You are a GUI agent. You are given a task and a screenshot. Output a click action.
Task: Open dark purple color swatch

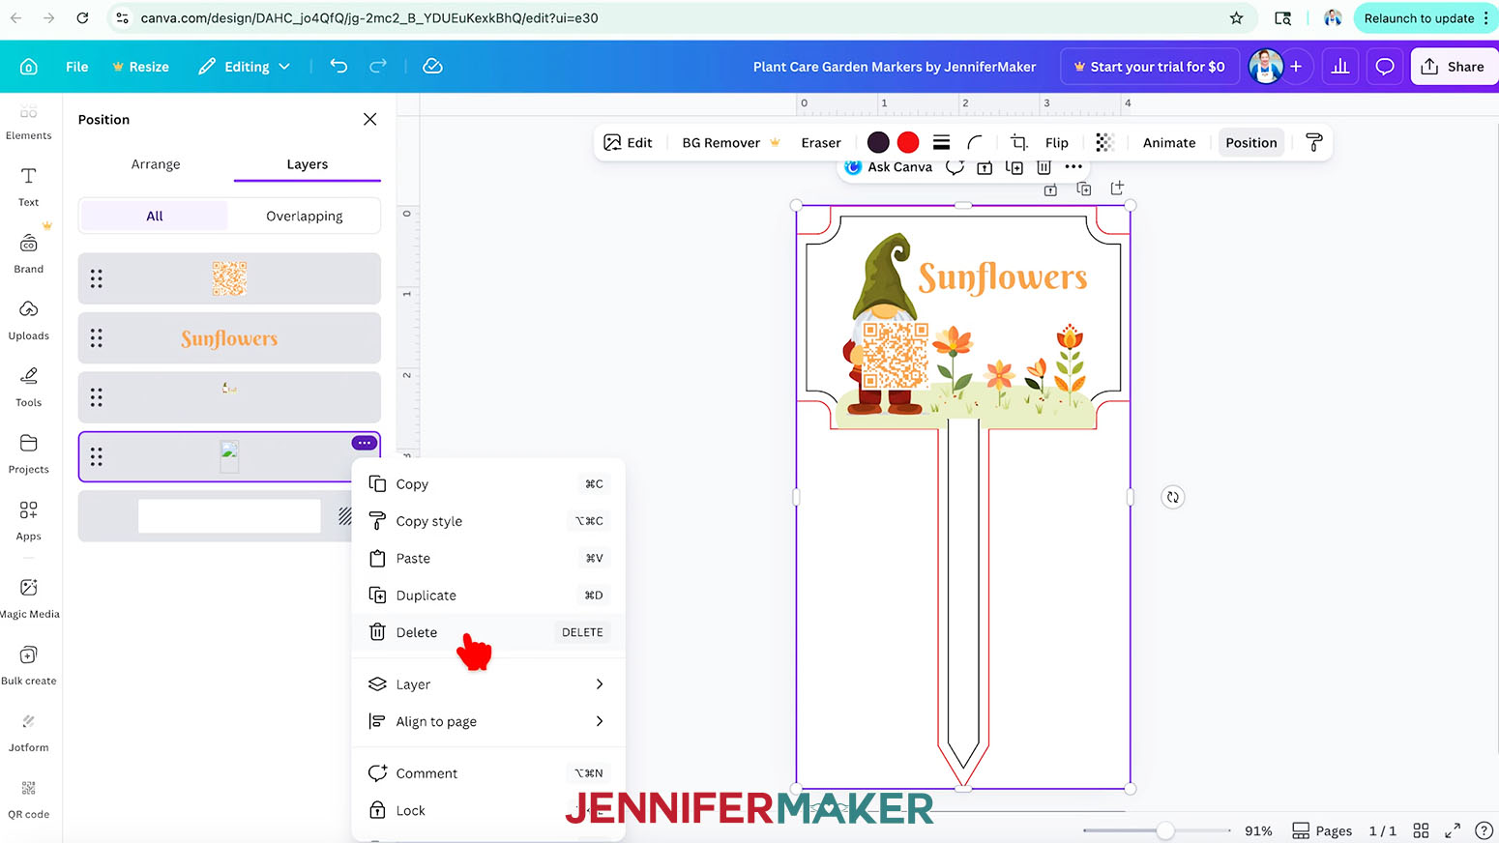click(878, 142)
